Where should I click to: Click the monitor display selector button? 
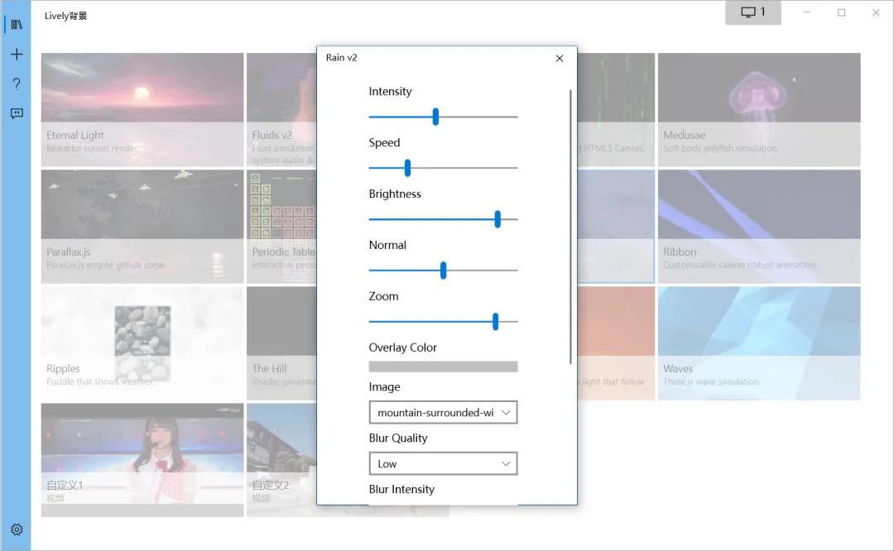(x=752, y=12)
